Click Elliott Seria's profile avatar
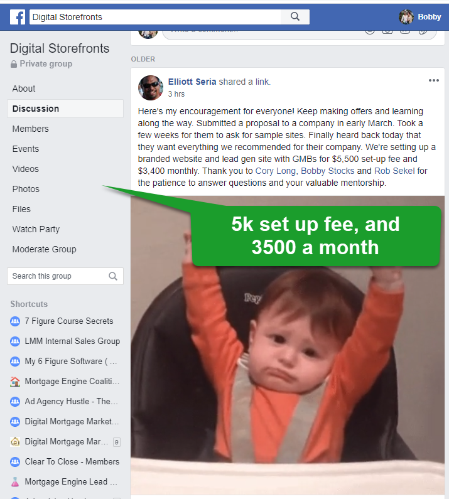Image resolution: width=449 pixels, height=499 pixels. (x=151, y=88)
